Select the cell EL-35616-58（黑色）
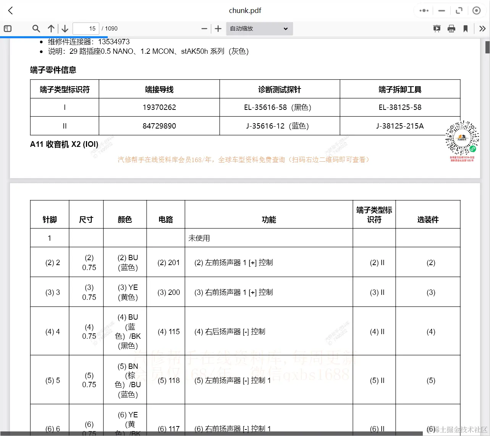This screenshot has height=436, width=490. (x=280, y=108)
